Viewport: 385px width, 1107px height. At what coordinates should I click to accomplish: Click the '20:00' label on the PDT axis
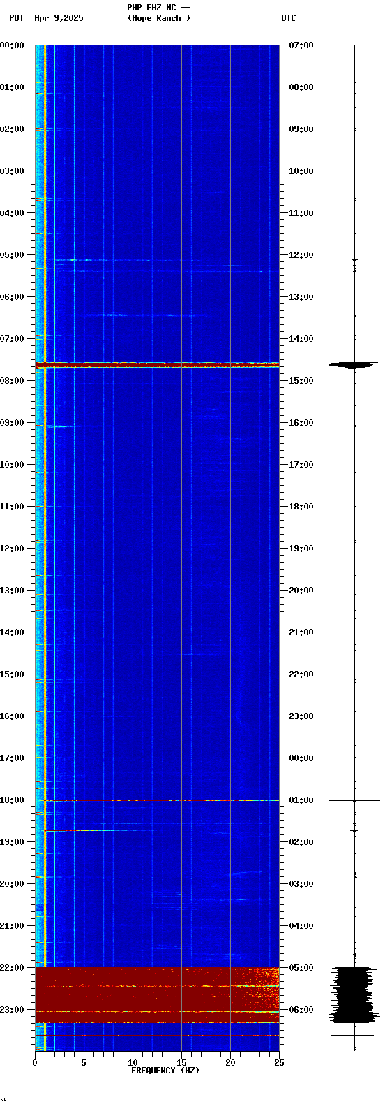coord(12,884)
